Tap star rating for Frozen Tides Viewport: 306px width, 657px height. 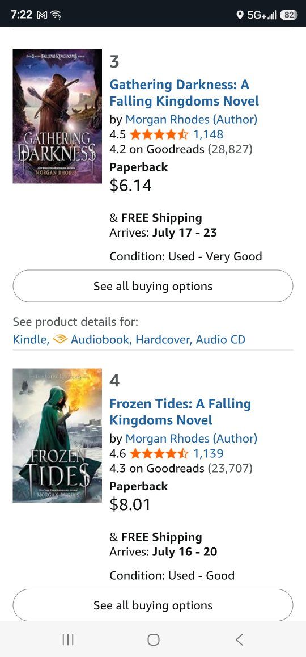(x=159, y=453)
